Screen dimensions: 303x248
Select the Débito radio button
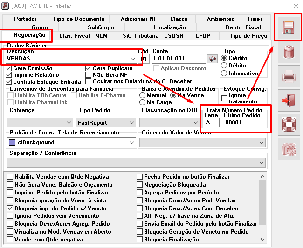[224, 66]
